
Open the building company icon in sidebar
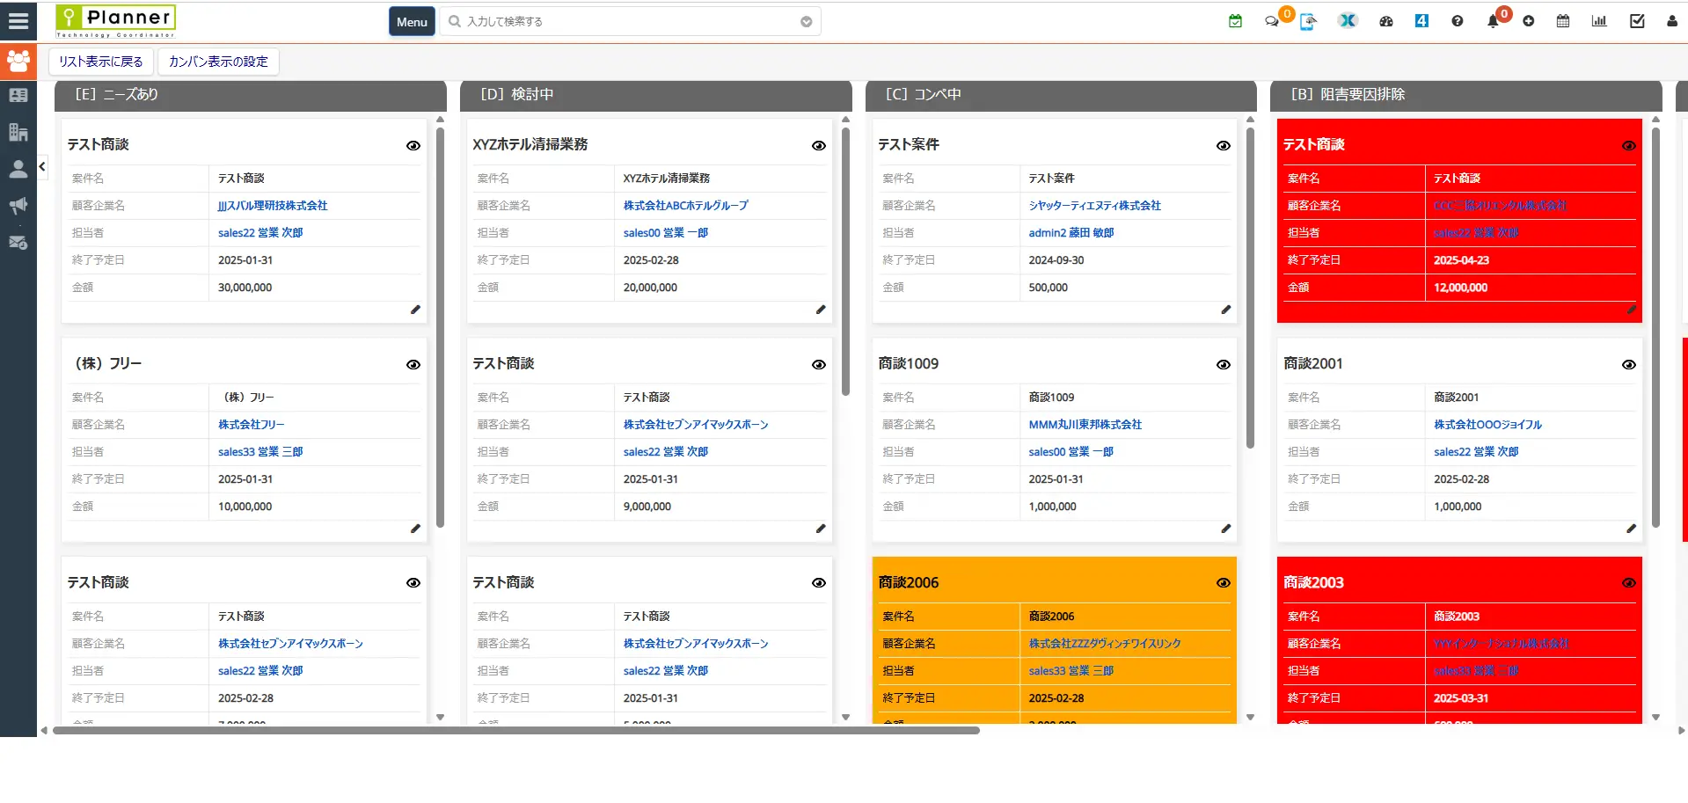coord(18,132)
